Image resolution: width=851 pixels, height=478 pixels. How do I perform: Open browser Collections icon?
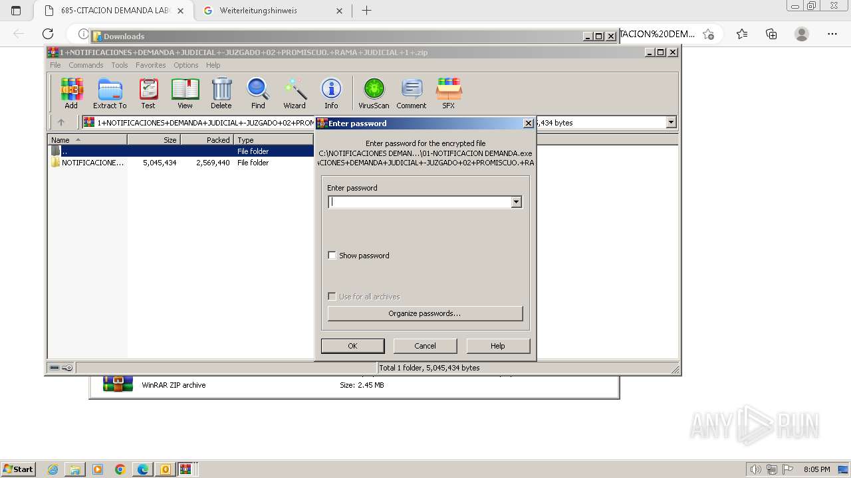(x=771, y=34)
